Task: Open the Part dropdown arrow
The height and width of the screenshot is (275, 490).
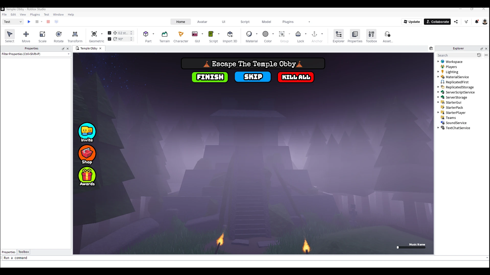Action: pyautogui.click(x=153, y=34)
